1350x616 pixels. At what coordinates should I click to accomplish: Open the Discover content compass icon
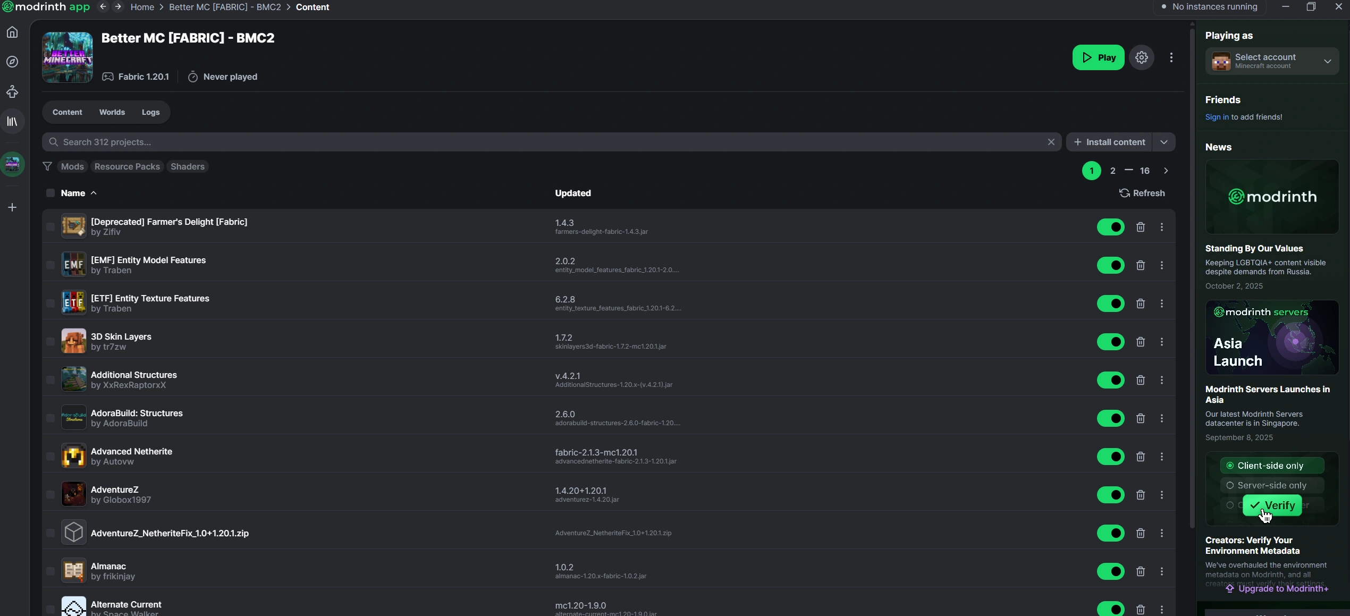click(x=12, y=62)
